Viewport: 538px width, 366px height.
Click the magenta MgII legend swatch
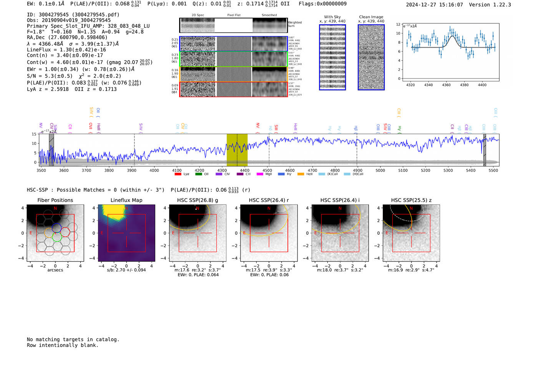[x=260, y=174]
